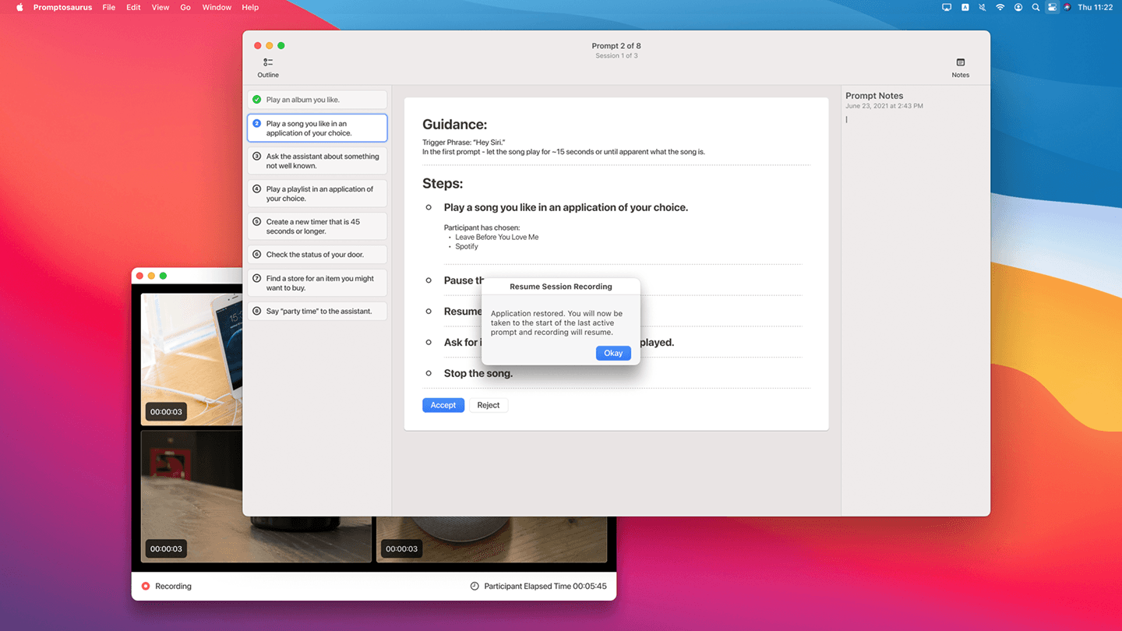The image size is (1122, 631).
Task: Open the Notes panel icon
Action: 960,62
